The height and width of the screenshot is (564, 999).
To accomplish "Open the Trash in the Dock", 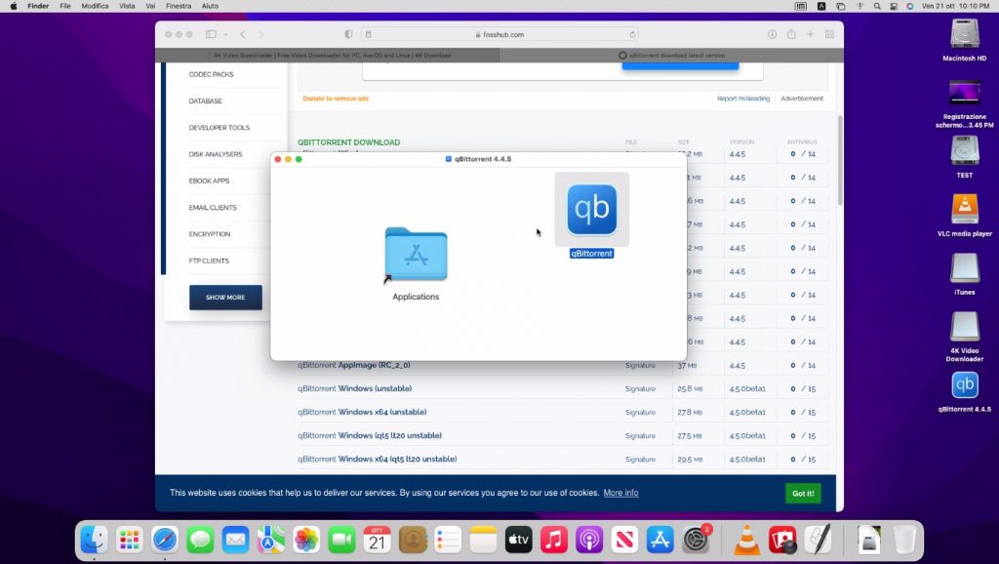I will [904, 539].
